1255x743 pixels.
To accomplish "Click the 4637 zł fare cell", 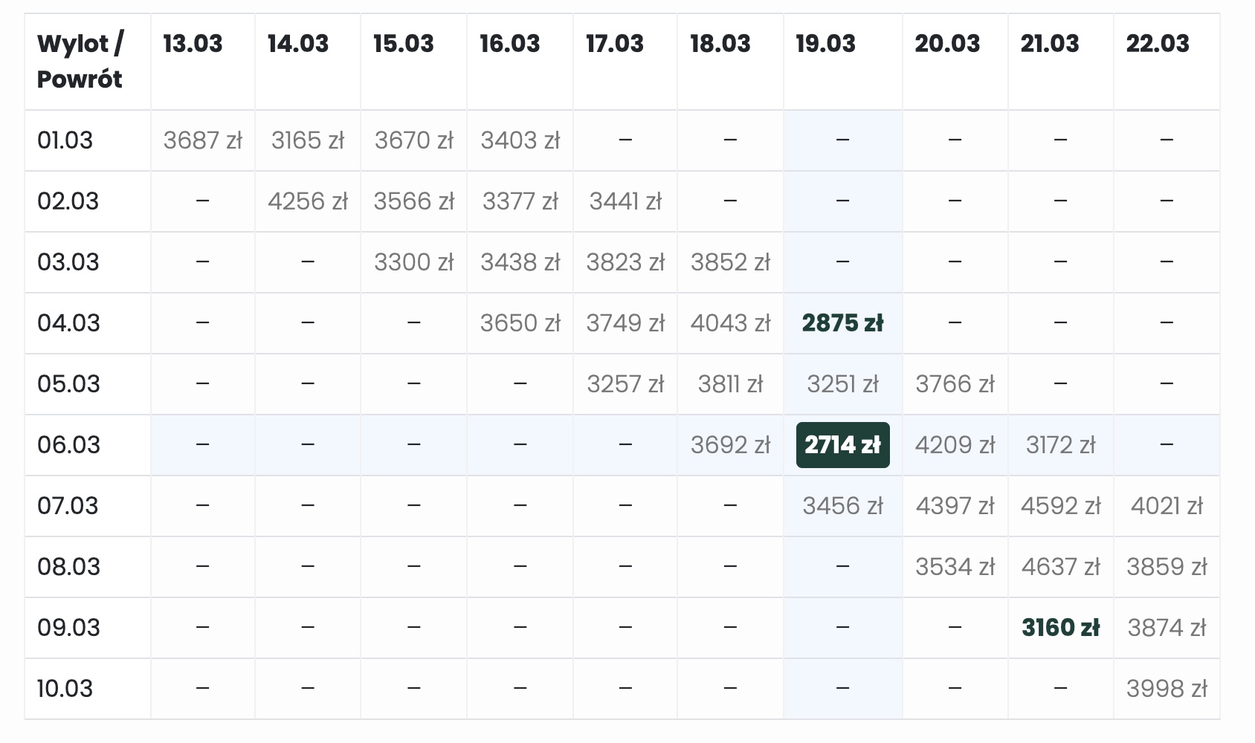I will tap(1060, 567).
